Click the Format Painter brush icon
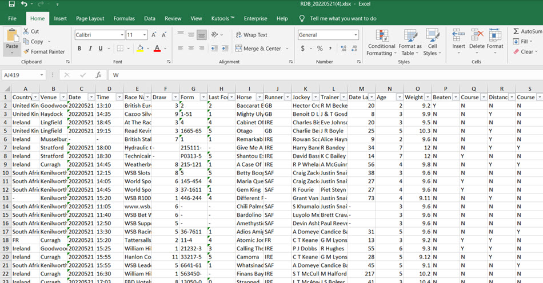543x283 pixels. click(x=26, y=52)
